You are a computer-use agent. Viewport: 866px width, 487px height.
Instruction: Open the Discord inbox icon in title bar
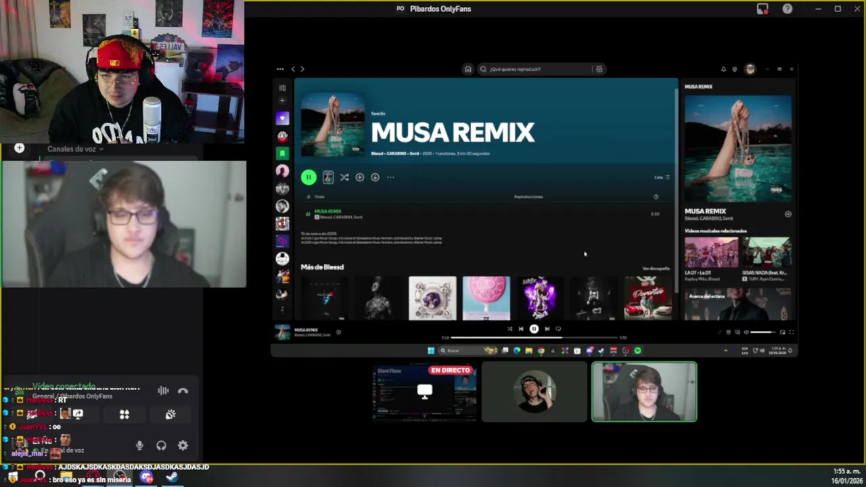pyautogui.click(x=762, y=9)
